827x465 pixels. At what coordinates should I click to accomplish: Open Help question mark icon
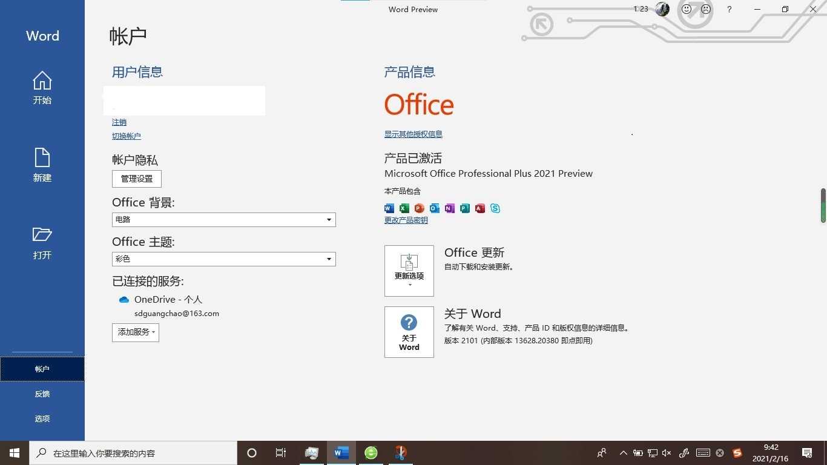[730, 9]
